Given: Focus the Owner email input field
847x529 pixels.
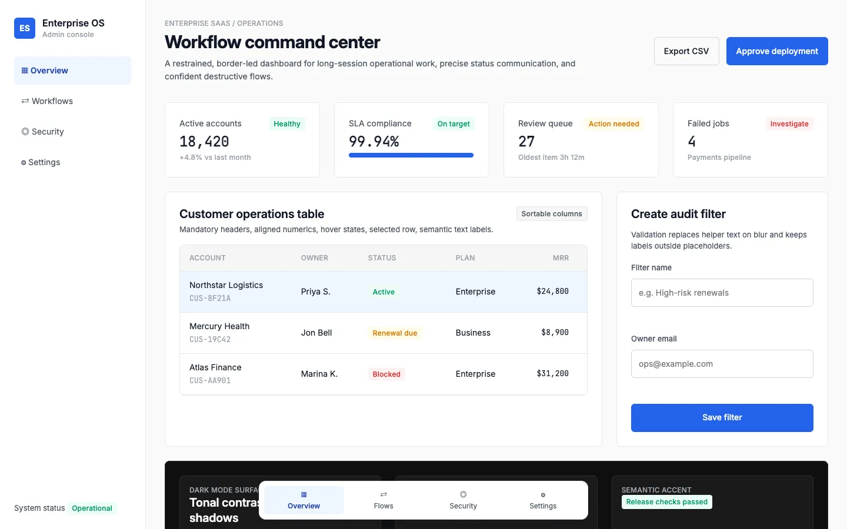Looking at the screenshot, I should coord(722,364).
